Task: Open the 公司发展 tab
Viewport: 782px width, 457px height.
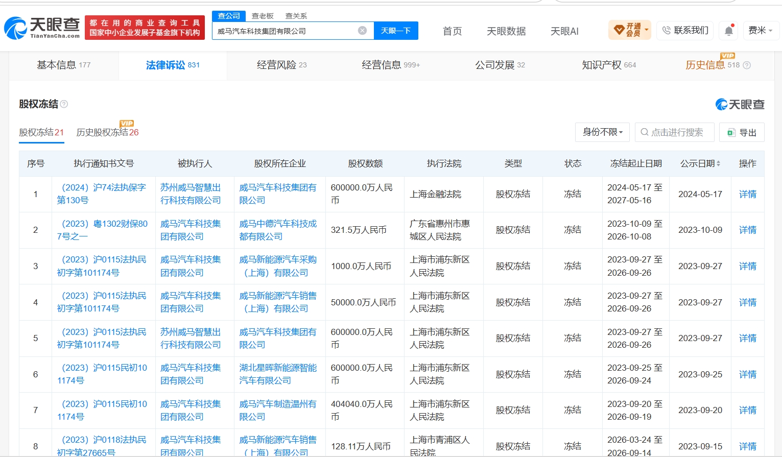Action: (x=500, y=65)
